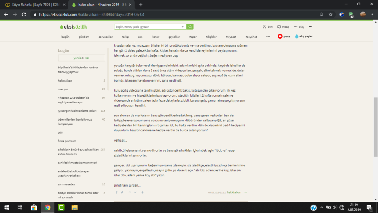Click the yenile refresh button

(x=81, y=58)
